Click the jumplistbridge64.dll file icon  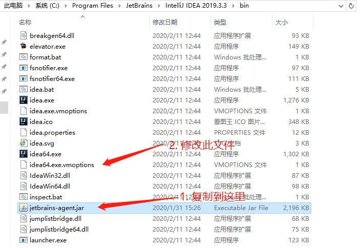pyautogui.click(x=24, y=229)
